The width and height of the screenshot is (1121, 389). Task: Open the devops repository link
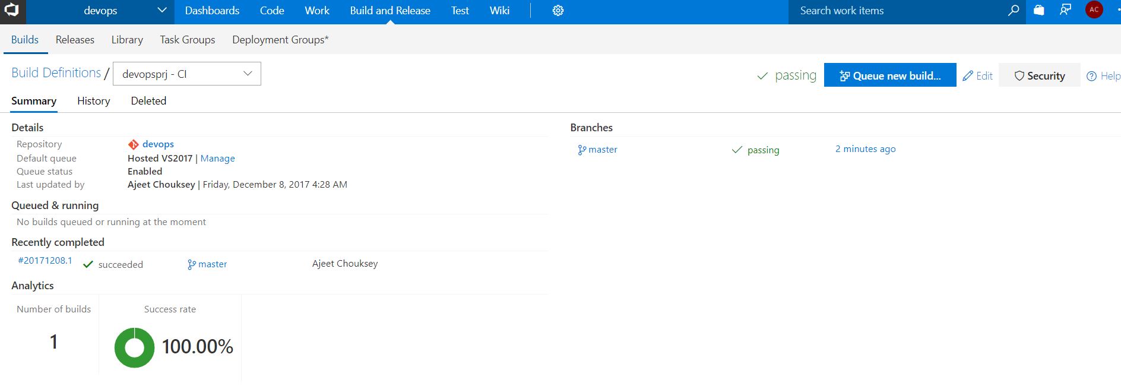tap(158, 144)
